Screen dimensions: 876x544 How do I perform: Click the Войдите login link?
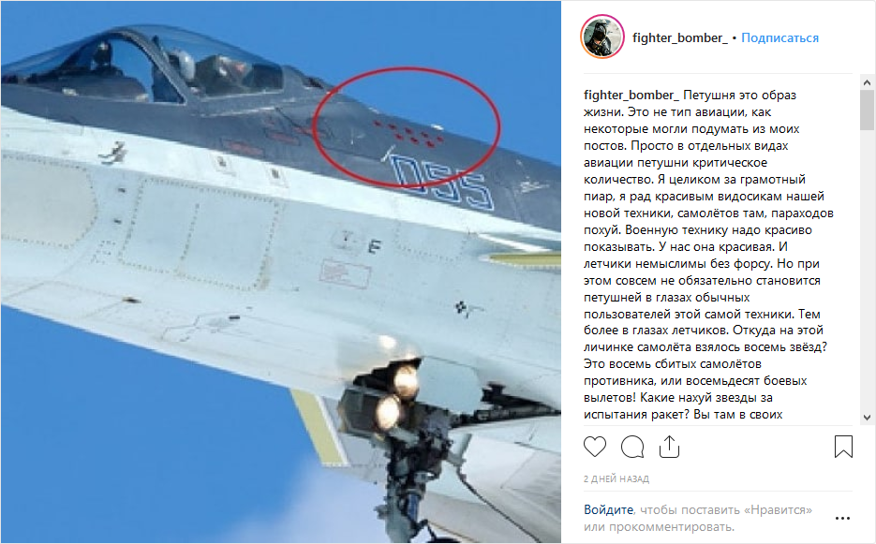coord(608,509)
